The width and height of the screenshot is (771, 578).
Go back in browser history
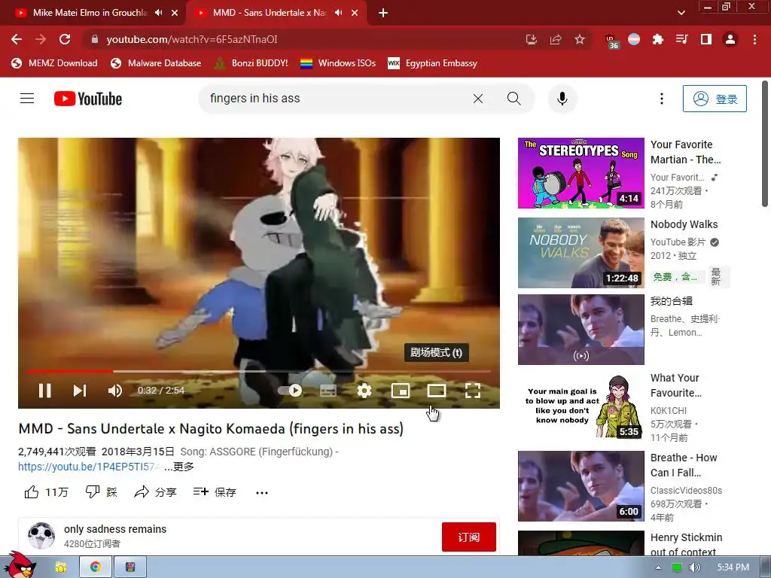pyautogui.click(x=17, y=39)
